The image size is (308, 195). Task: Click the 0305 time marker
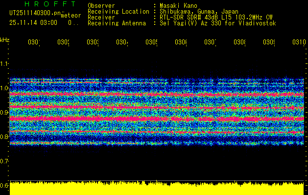tap(151, 42)
